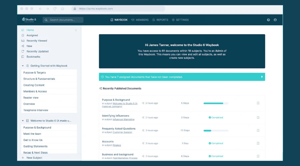Open Recap & Next Steps document

click(x=49, y=152)
